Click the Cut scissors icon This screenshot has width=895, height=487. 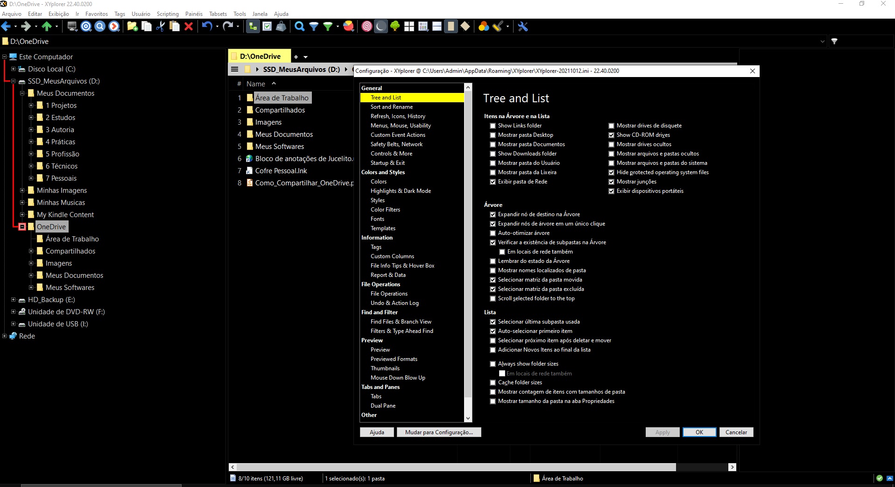[160, 27]
